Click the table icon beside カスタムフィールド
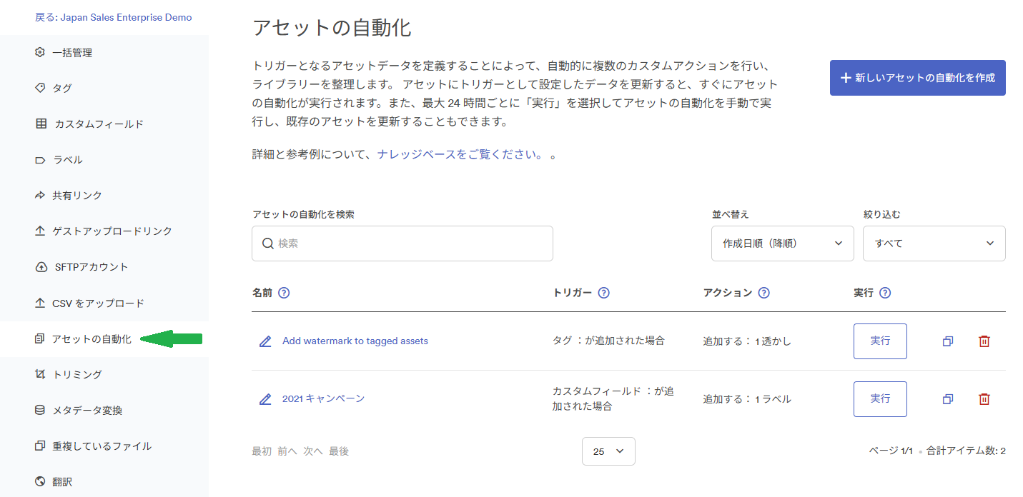This screenshot has width=1023, height=497. (41, 124)
